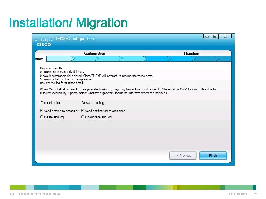The image size is (266, 199).
Task: Click the Finish button
Action: click(213, 156)
